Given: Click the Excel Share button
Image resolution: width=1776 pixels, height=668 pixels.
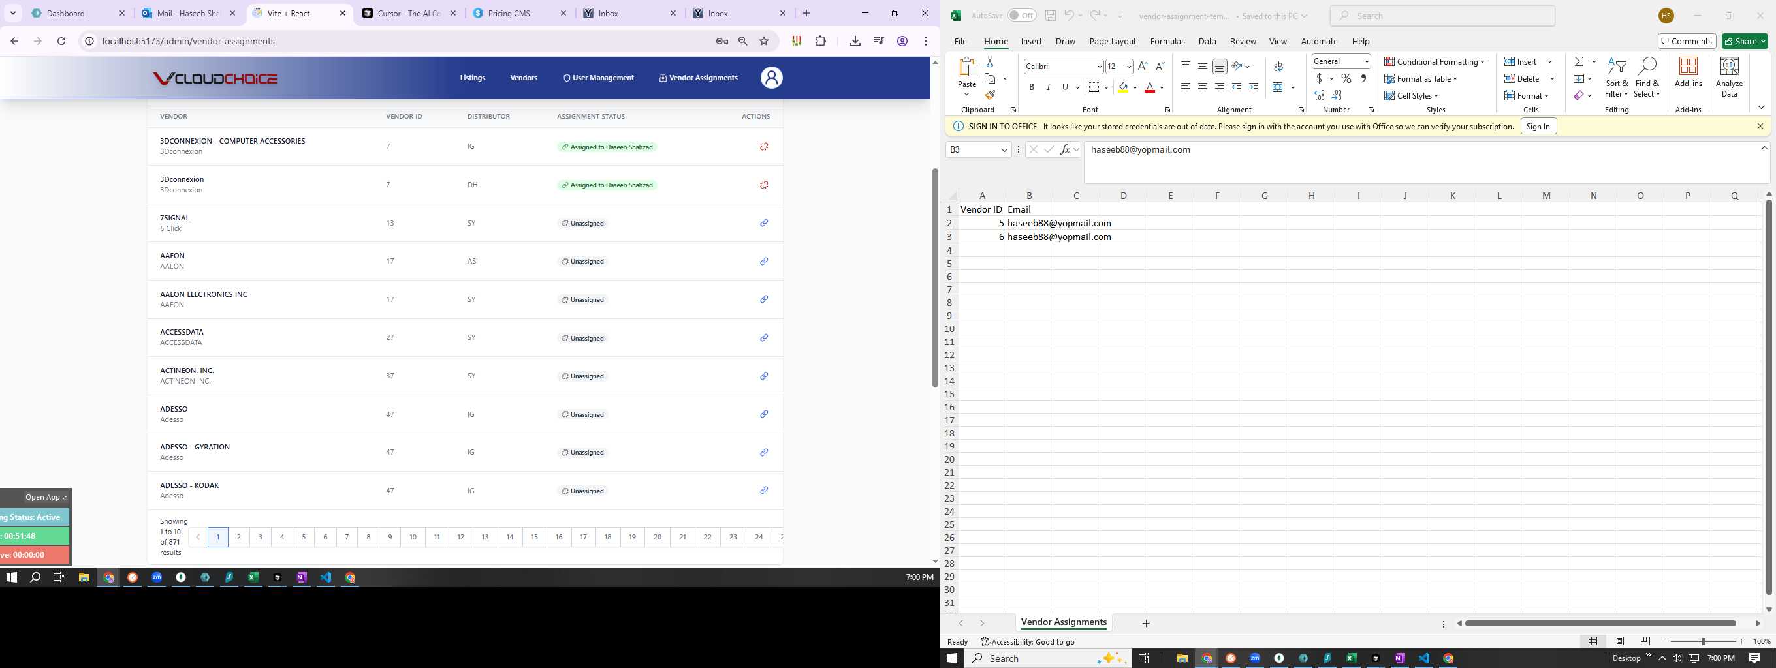Looking at the screenshot, I should [1744, 41].
